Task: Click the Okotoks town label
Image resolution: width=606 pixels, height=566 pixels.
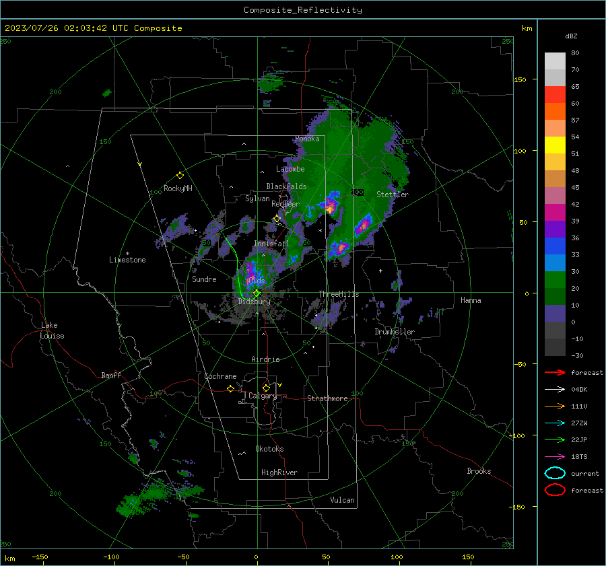Action: click(269, 449)
